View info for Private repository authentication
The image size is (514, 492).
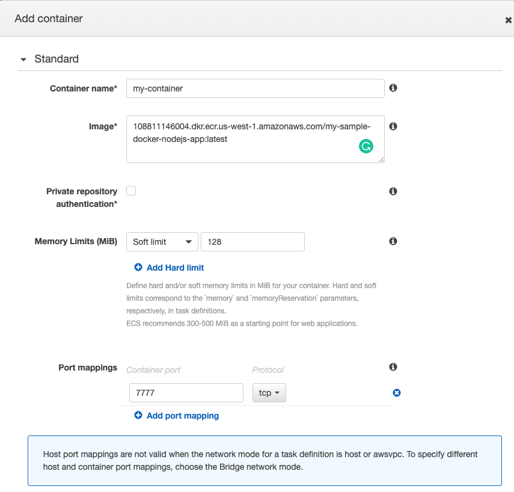pyautogui.click(x=393, y=191)
